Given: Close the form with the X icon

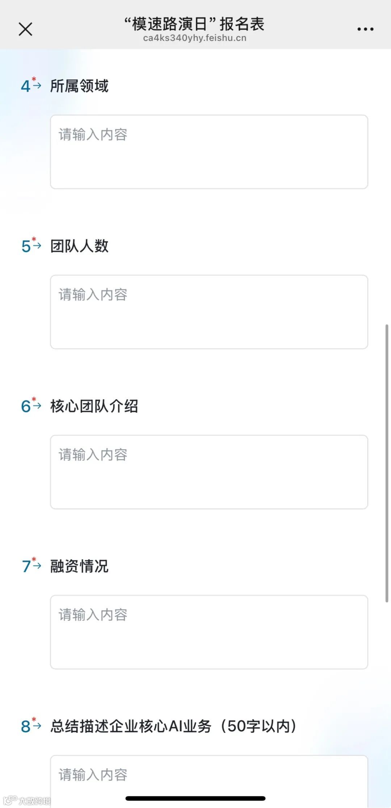Looking at the screenshot, I should [x=25, y=29].
